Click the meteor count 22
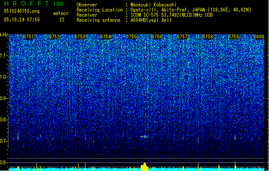Screen dimensions: 269x171 [62, 20]
